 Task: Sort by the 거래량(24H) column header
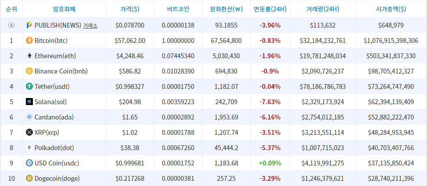point(323,9)
